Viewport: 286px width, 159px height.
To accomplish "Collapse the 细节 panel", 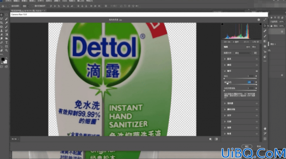I will [225, 71].
